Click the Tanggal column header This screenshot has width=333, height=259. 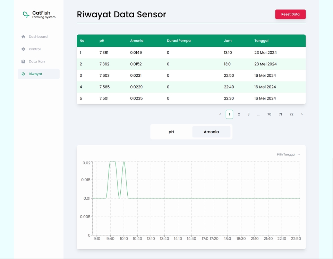tap(261, 41)
